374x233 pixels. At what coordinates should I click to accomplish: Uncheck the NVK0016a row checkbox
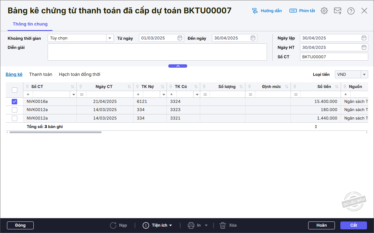pyautogui.click(x=15, y=102)
